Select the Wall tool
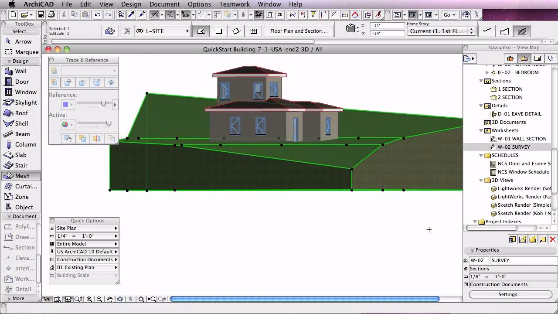Viewport: 558px width, 314px height. (20, 71)
